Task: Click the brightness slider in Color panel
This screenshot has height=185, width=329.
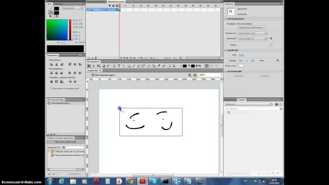Action: click(70, 30)
